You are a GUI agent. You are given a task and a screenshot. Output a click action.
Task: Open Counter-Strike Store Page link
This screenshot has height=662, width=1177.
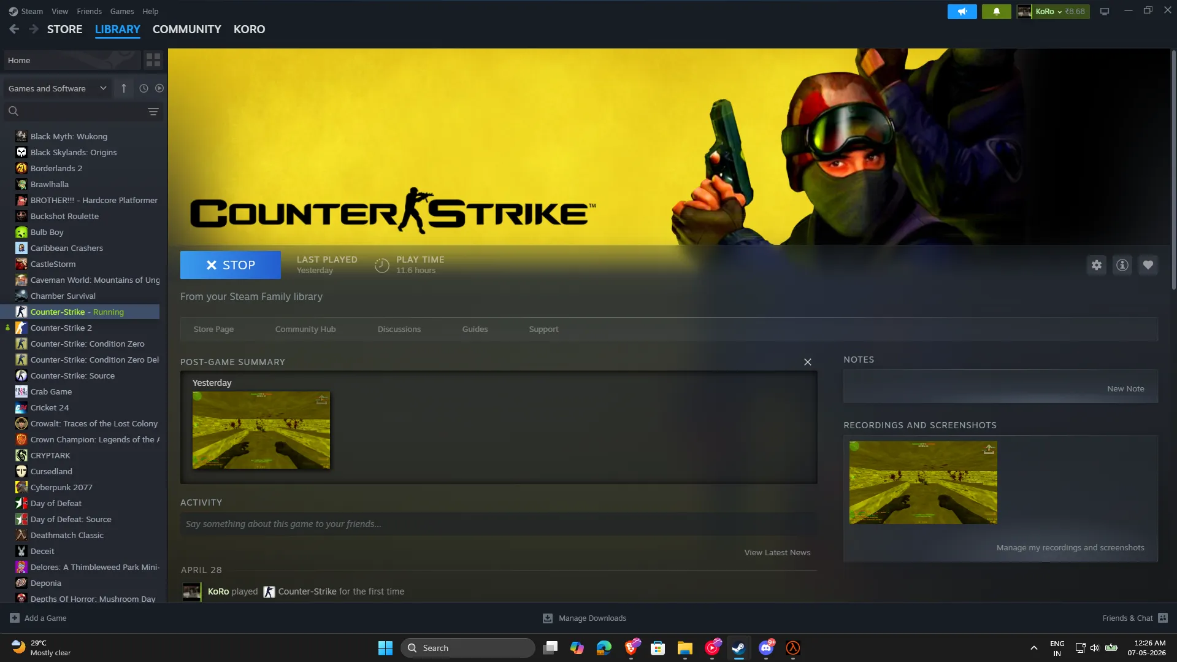pyautogui.click(x=213, y=329)
